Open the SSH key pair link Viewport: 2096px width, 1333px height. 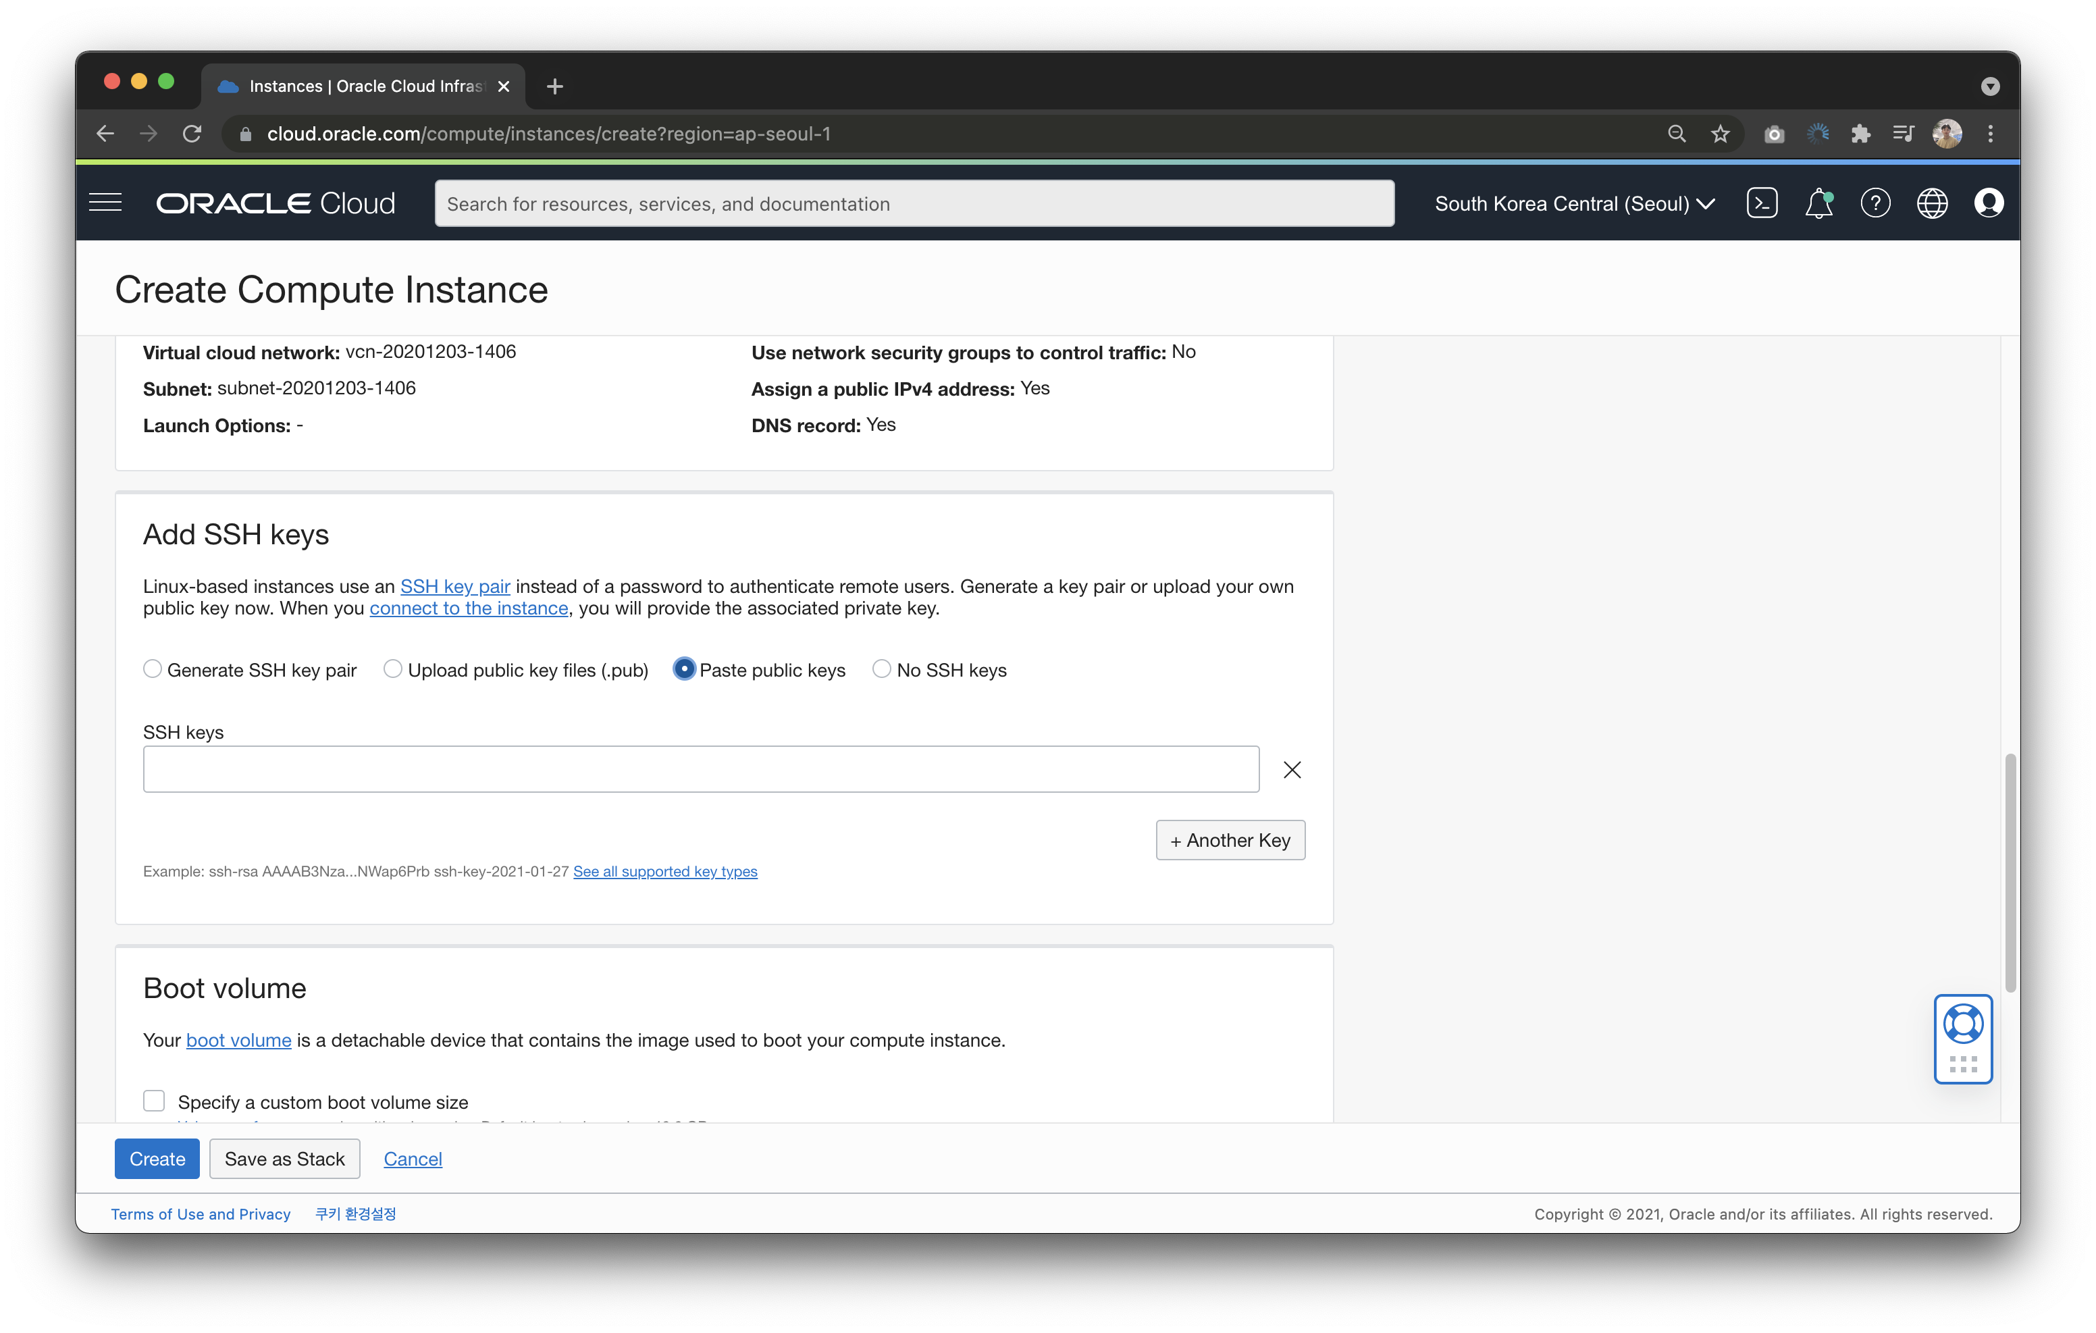(x=455, y=586)
